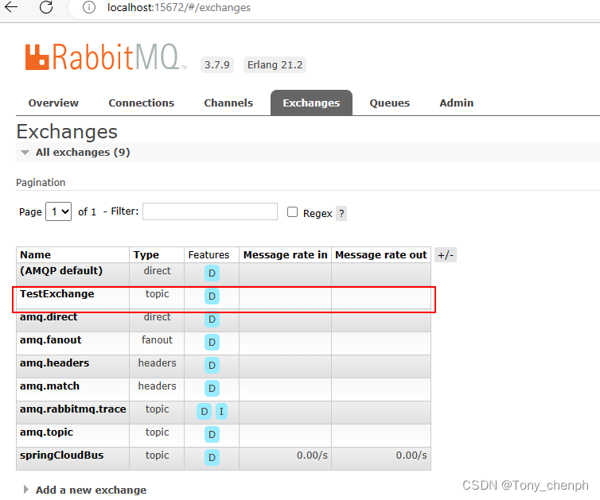Switch to the Channels tab

point(228,103)
